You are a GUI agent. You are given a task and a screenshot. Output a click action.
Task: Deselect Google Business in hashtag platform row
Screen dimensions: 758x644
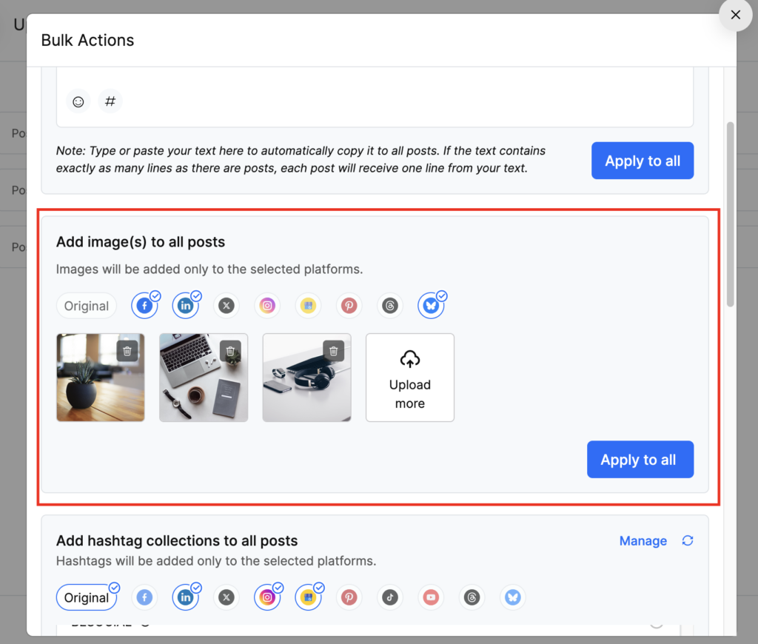click(x=308, y=597)
